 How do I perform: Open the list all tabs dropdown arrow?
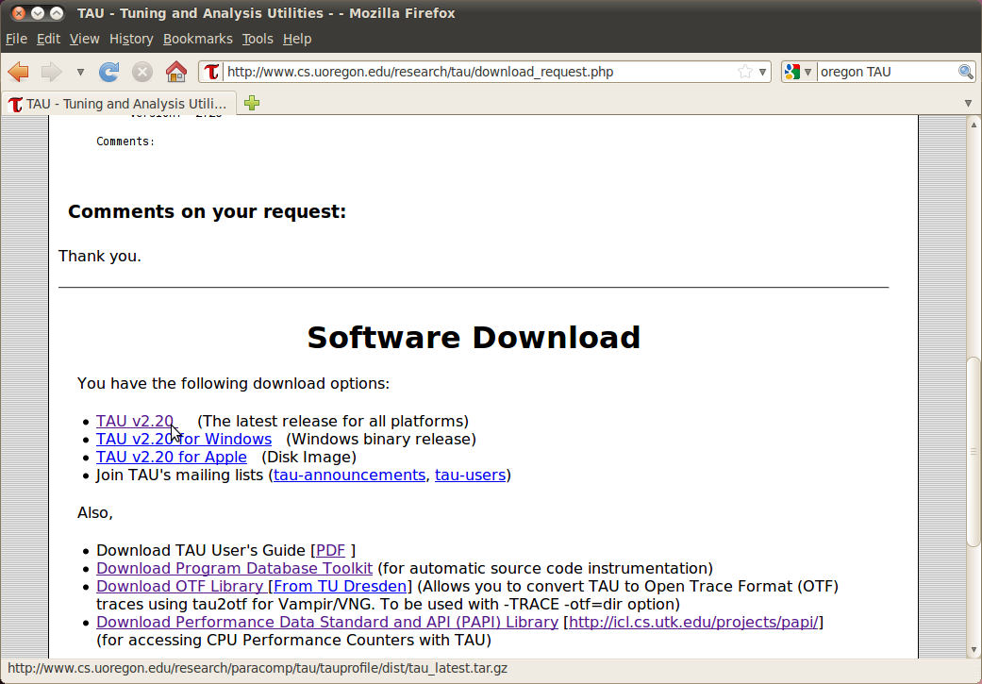pos(968,104)
